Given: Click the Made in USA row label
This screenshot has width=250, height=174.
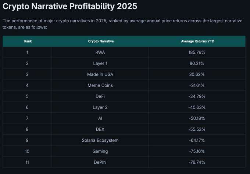Looking at the screenshot, I should pos(100,74).
